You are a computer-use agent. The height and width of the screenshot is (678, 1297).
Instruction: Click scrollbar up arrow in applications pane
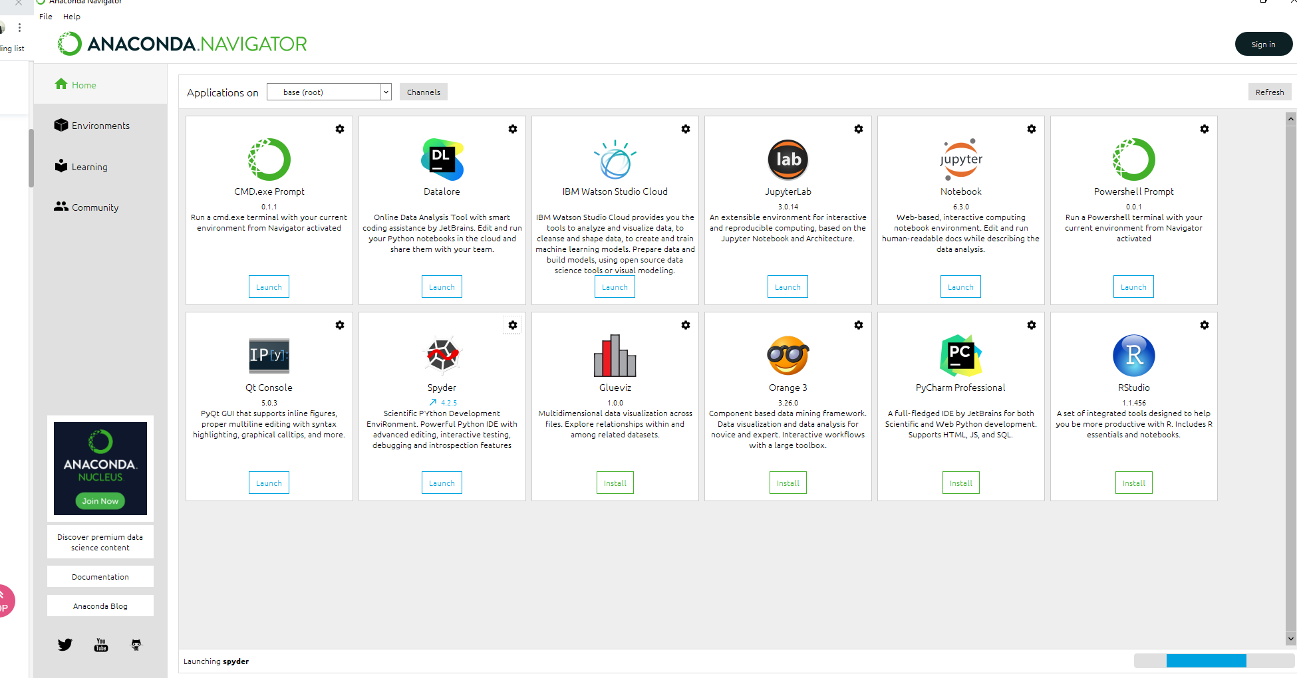point(1291,119)
